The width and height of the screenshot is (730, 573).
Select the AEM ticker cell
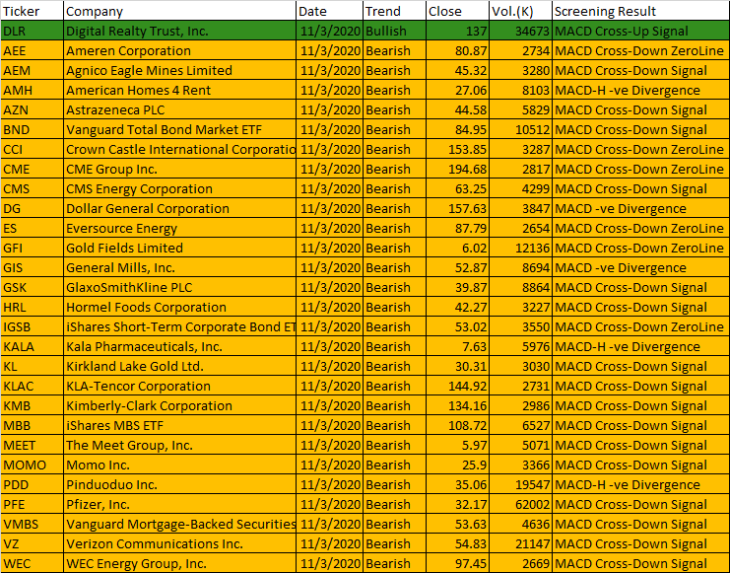coord(32,70)
